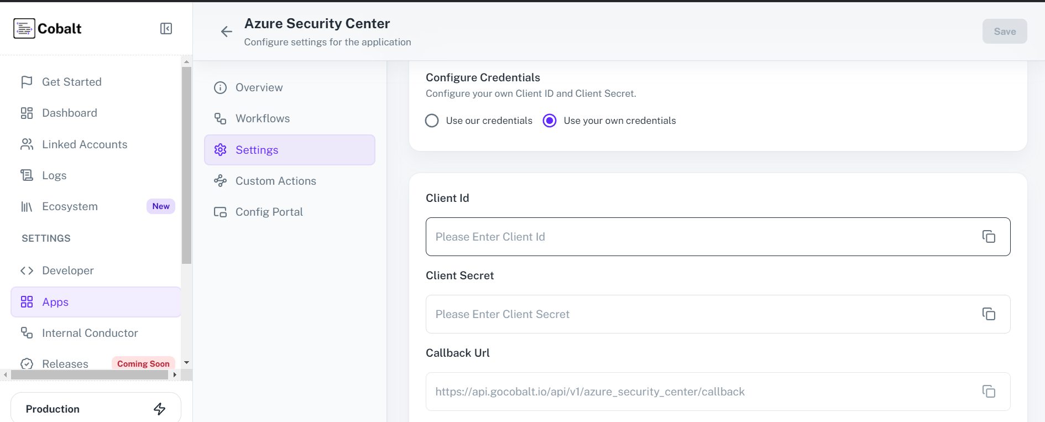The width and height of the screenshot is (1045, 422).
Task: Copy the Client Secret value
Action: click(989, 314)
